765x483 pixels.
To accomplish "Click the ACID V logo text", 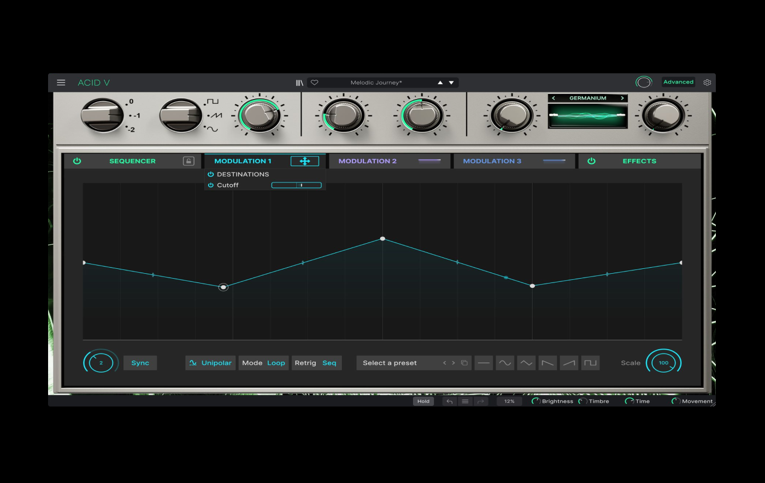I will point(93,83).
